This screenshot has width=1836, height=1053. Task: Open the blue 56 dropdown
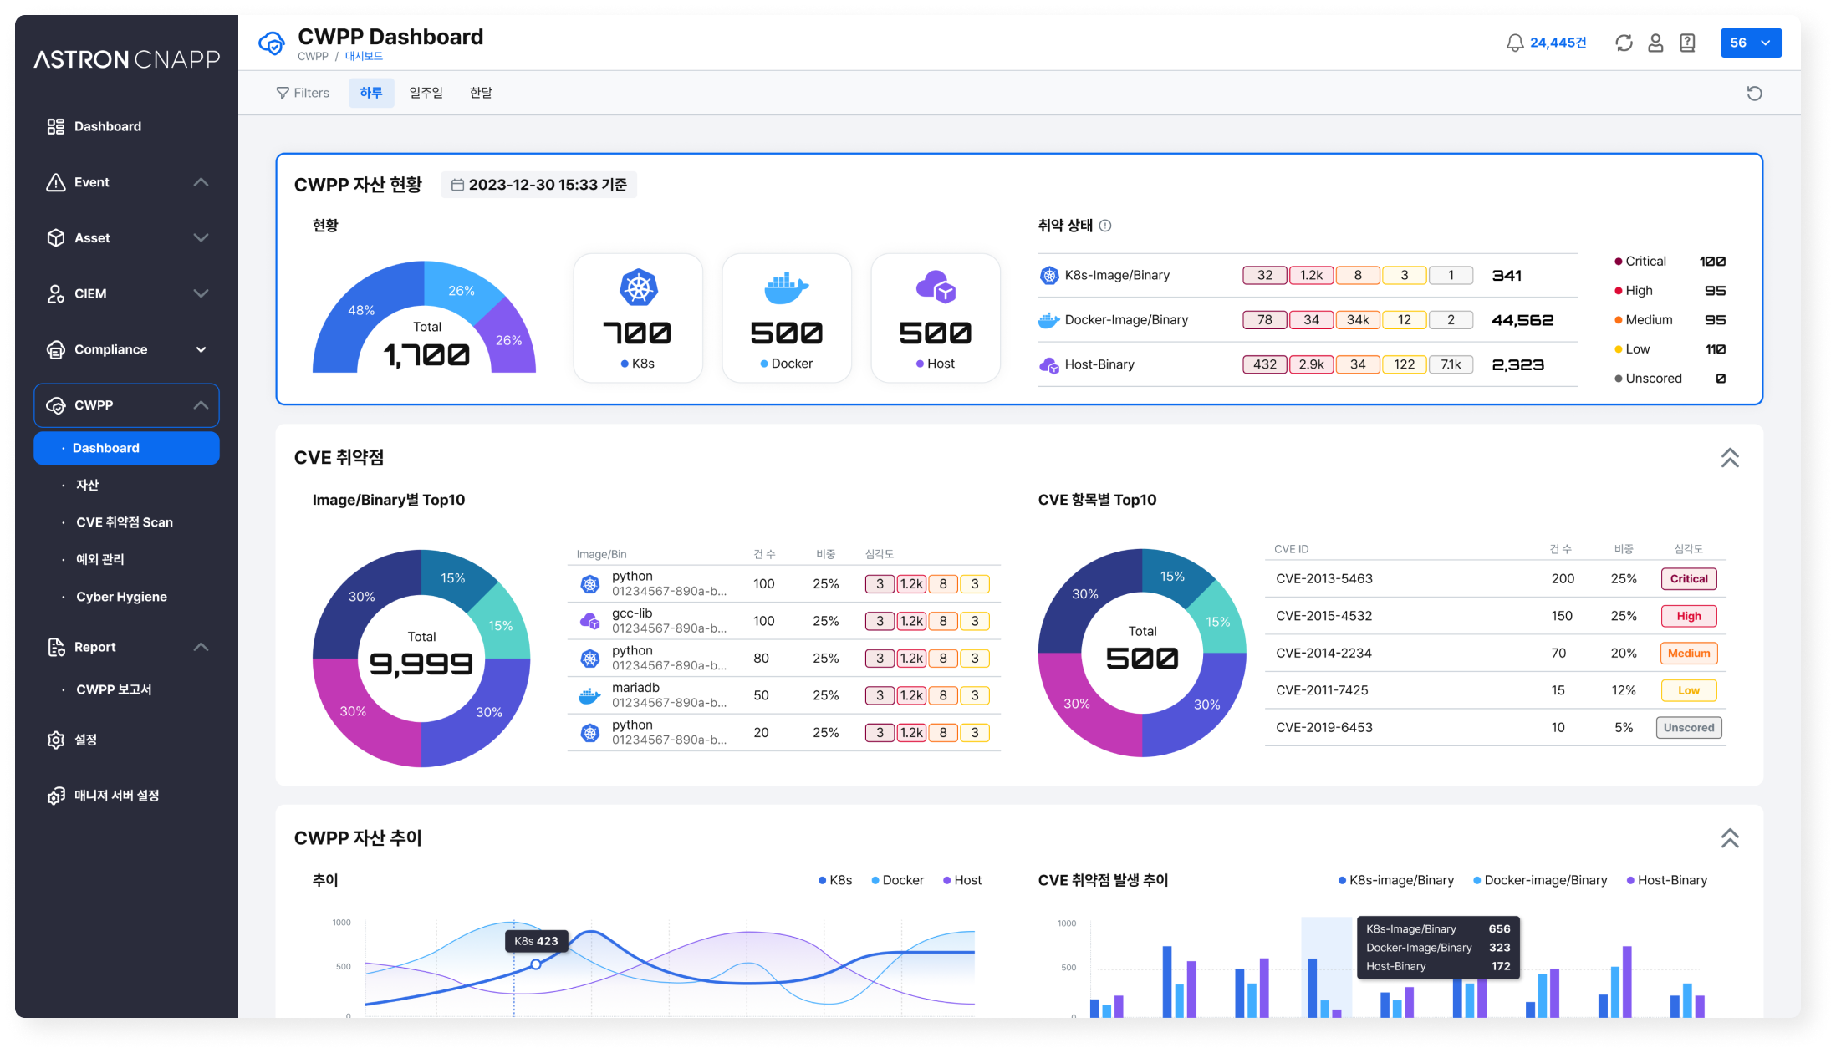(x=1751, y=43)
